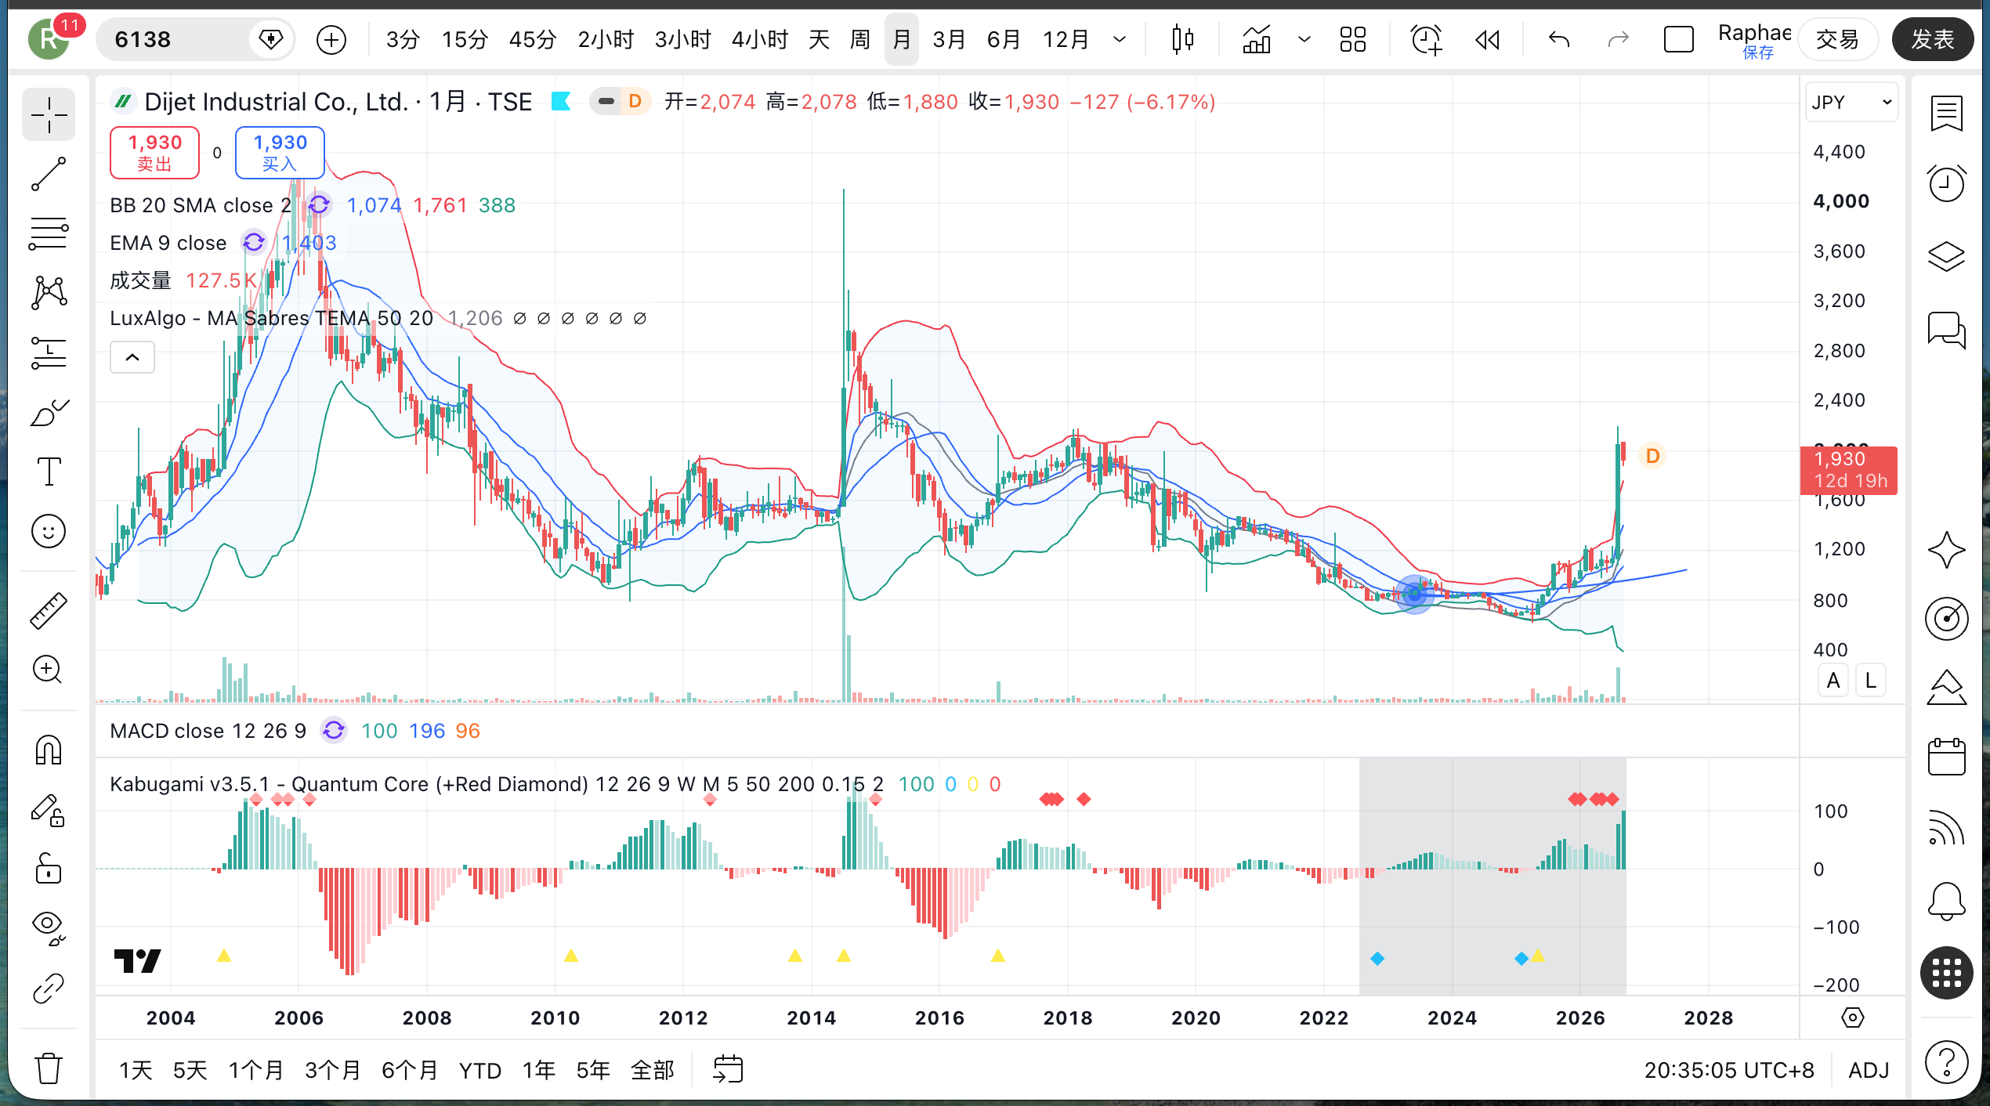The height and width of the screenshot is (1106, 1990).
Task: Switch to the 天 daily timeframe
Action: point(819,39)
